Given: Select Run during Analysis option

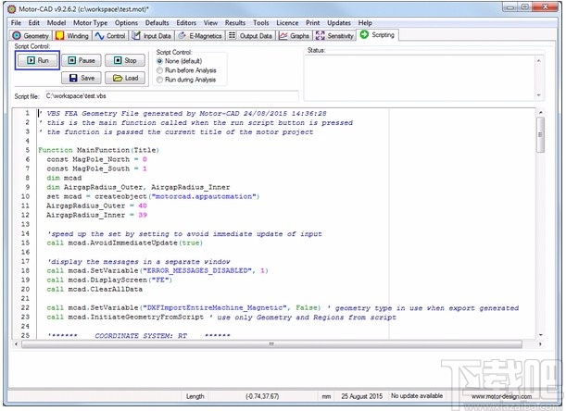Looking at the screenshot, I should [x=186, y=80].
